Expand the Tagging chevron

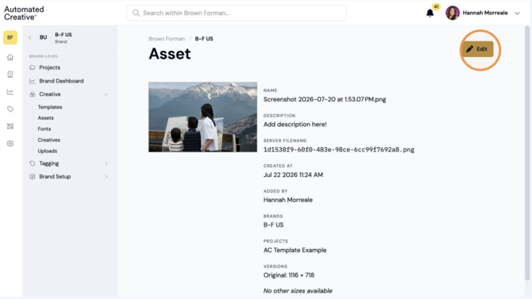pos(106,163)
